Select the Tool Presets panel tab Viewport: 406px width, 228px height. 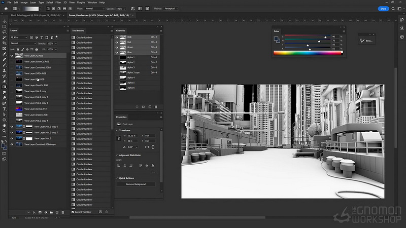78,30
